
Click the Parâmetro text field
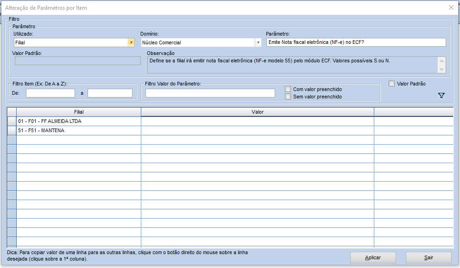(356, 43)
